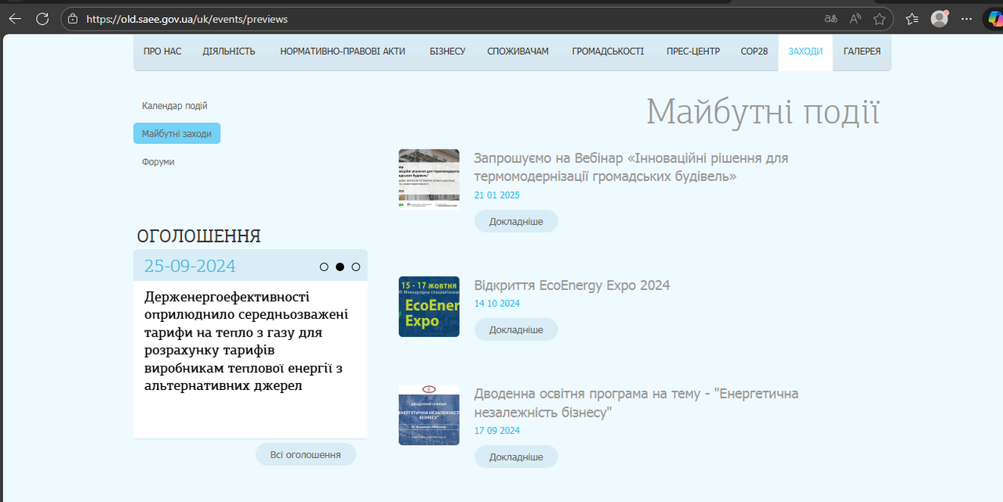The width and height of the screenshot is (1003, 502).
Task: Open the Форуми sidebar link
Action: tap(158, 162)
